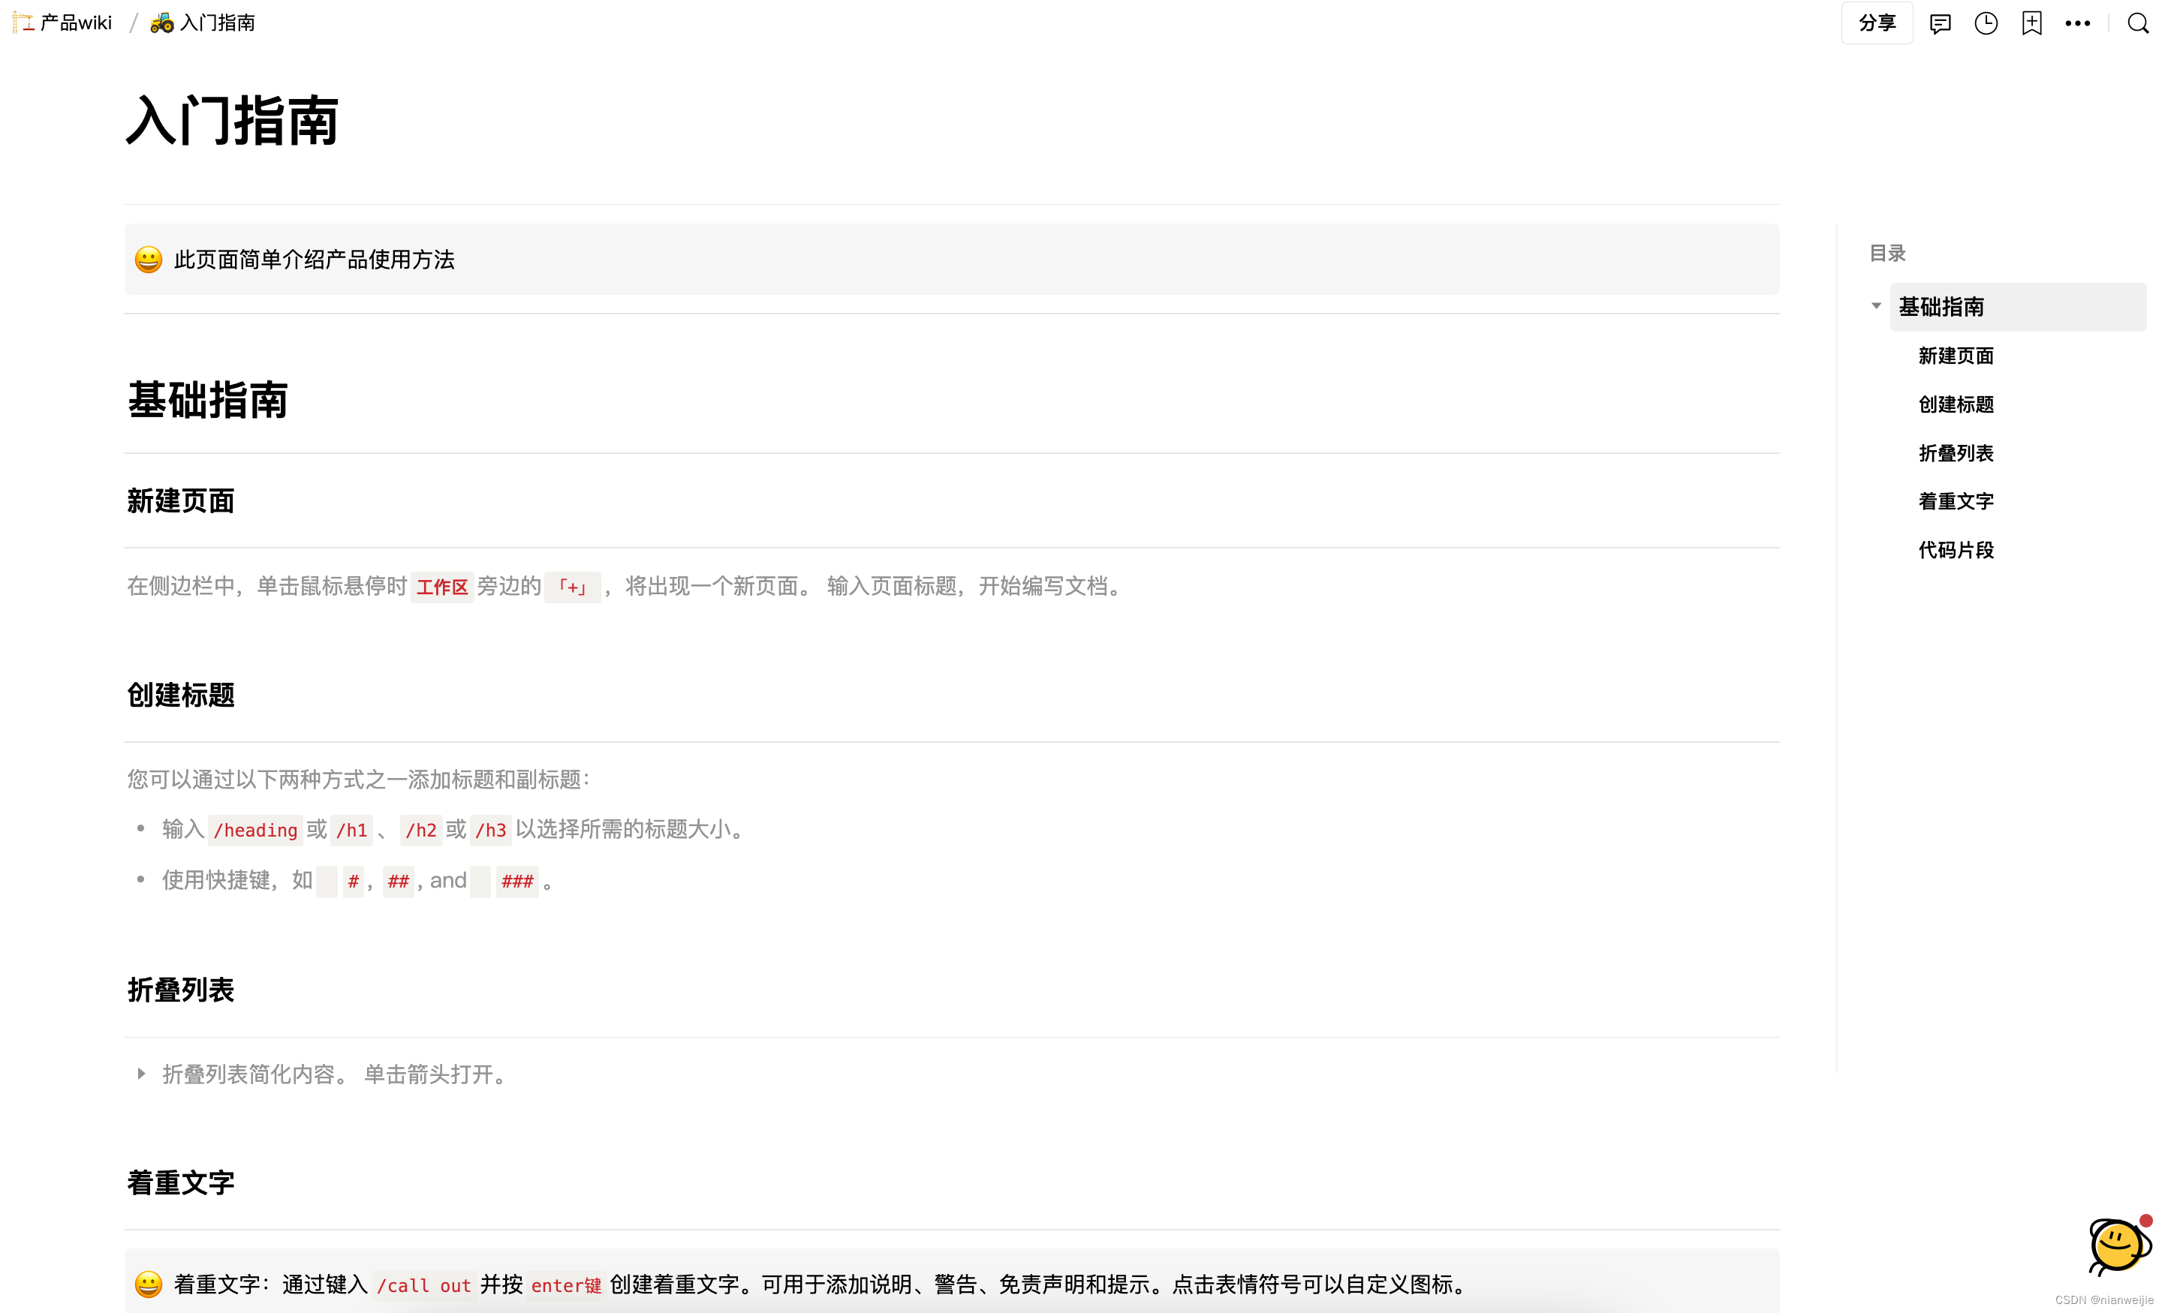Jump to 创建标题 in outline
The image size is (2165, 1313).
coord(1956,404)
